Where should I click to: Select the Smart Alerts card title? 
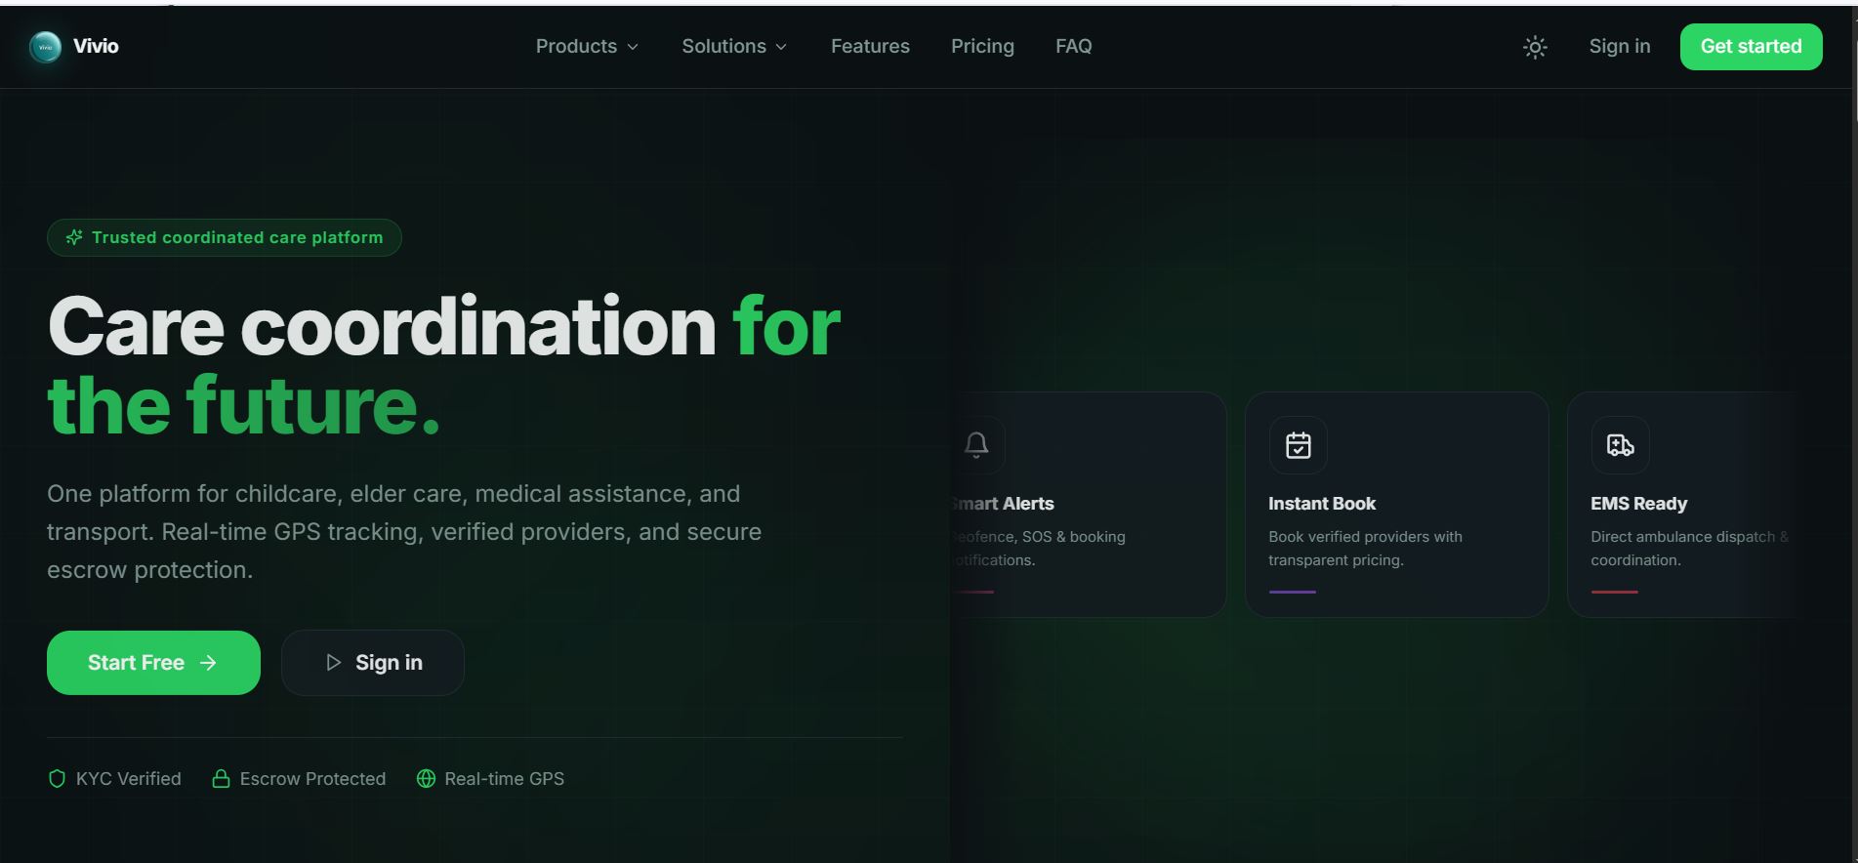[x=1002, y=504]
